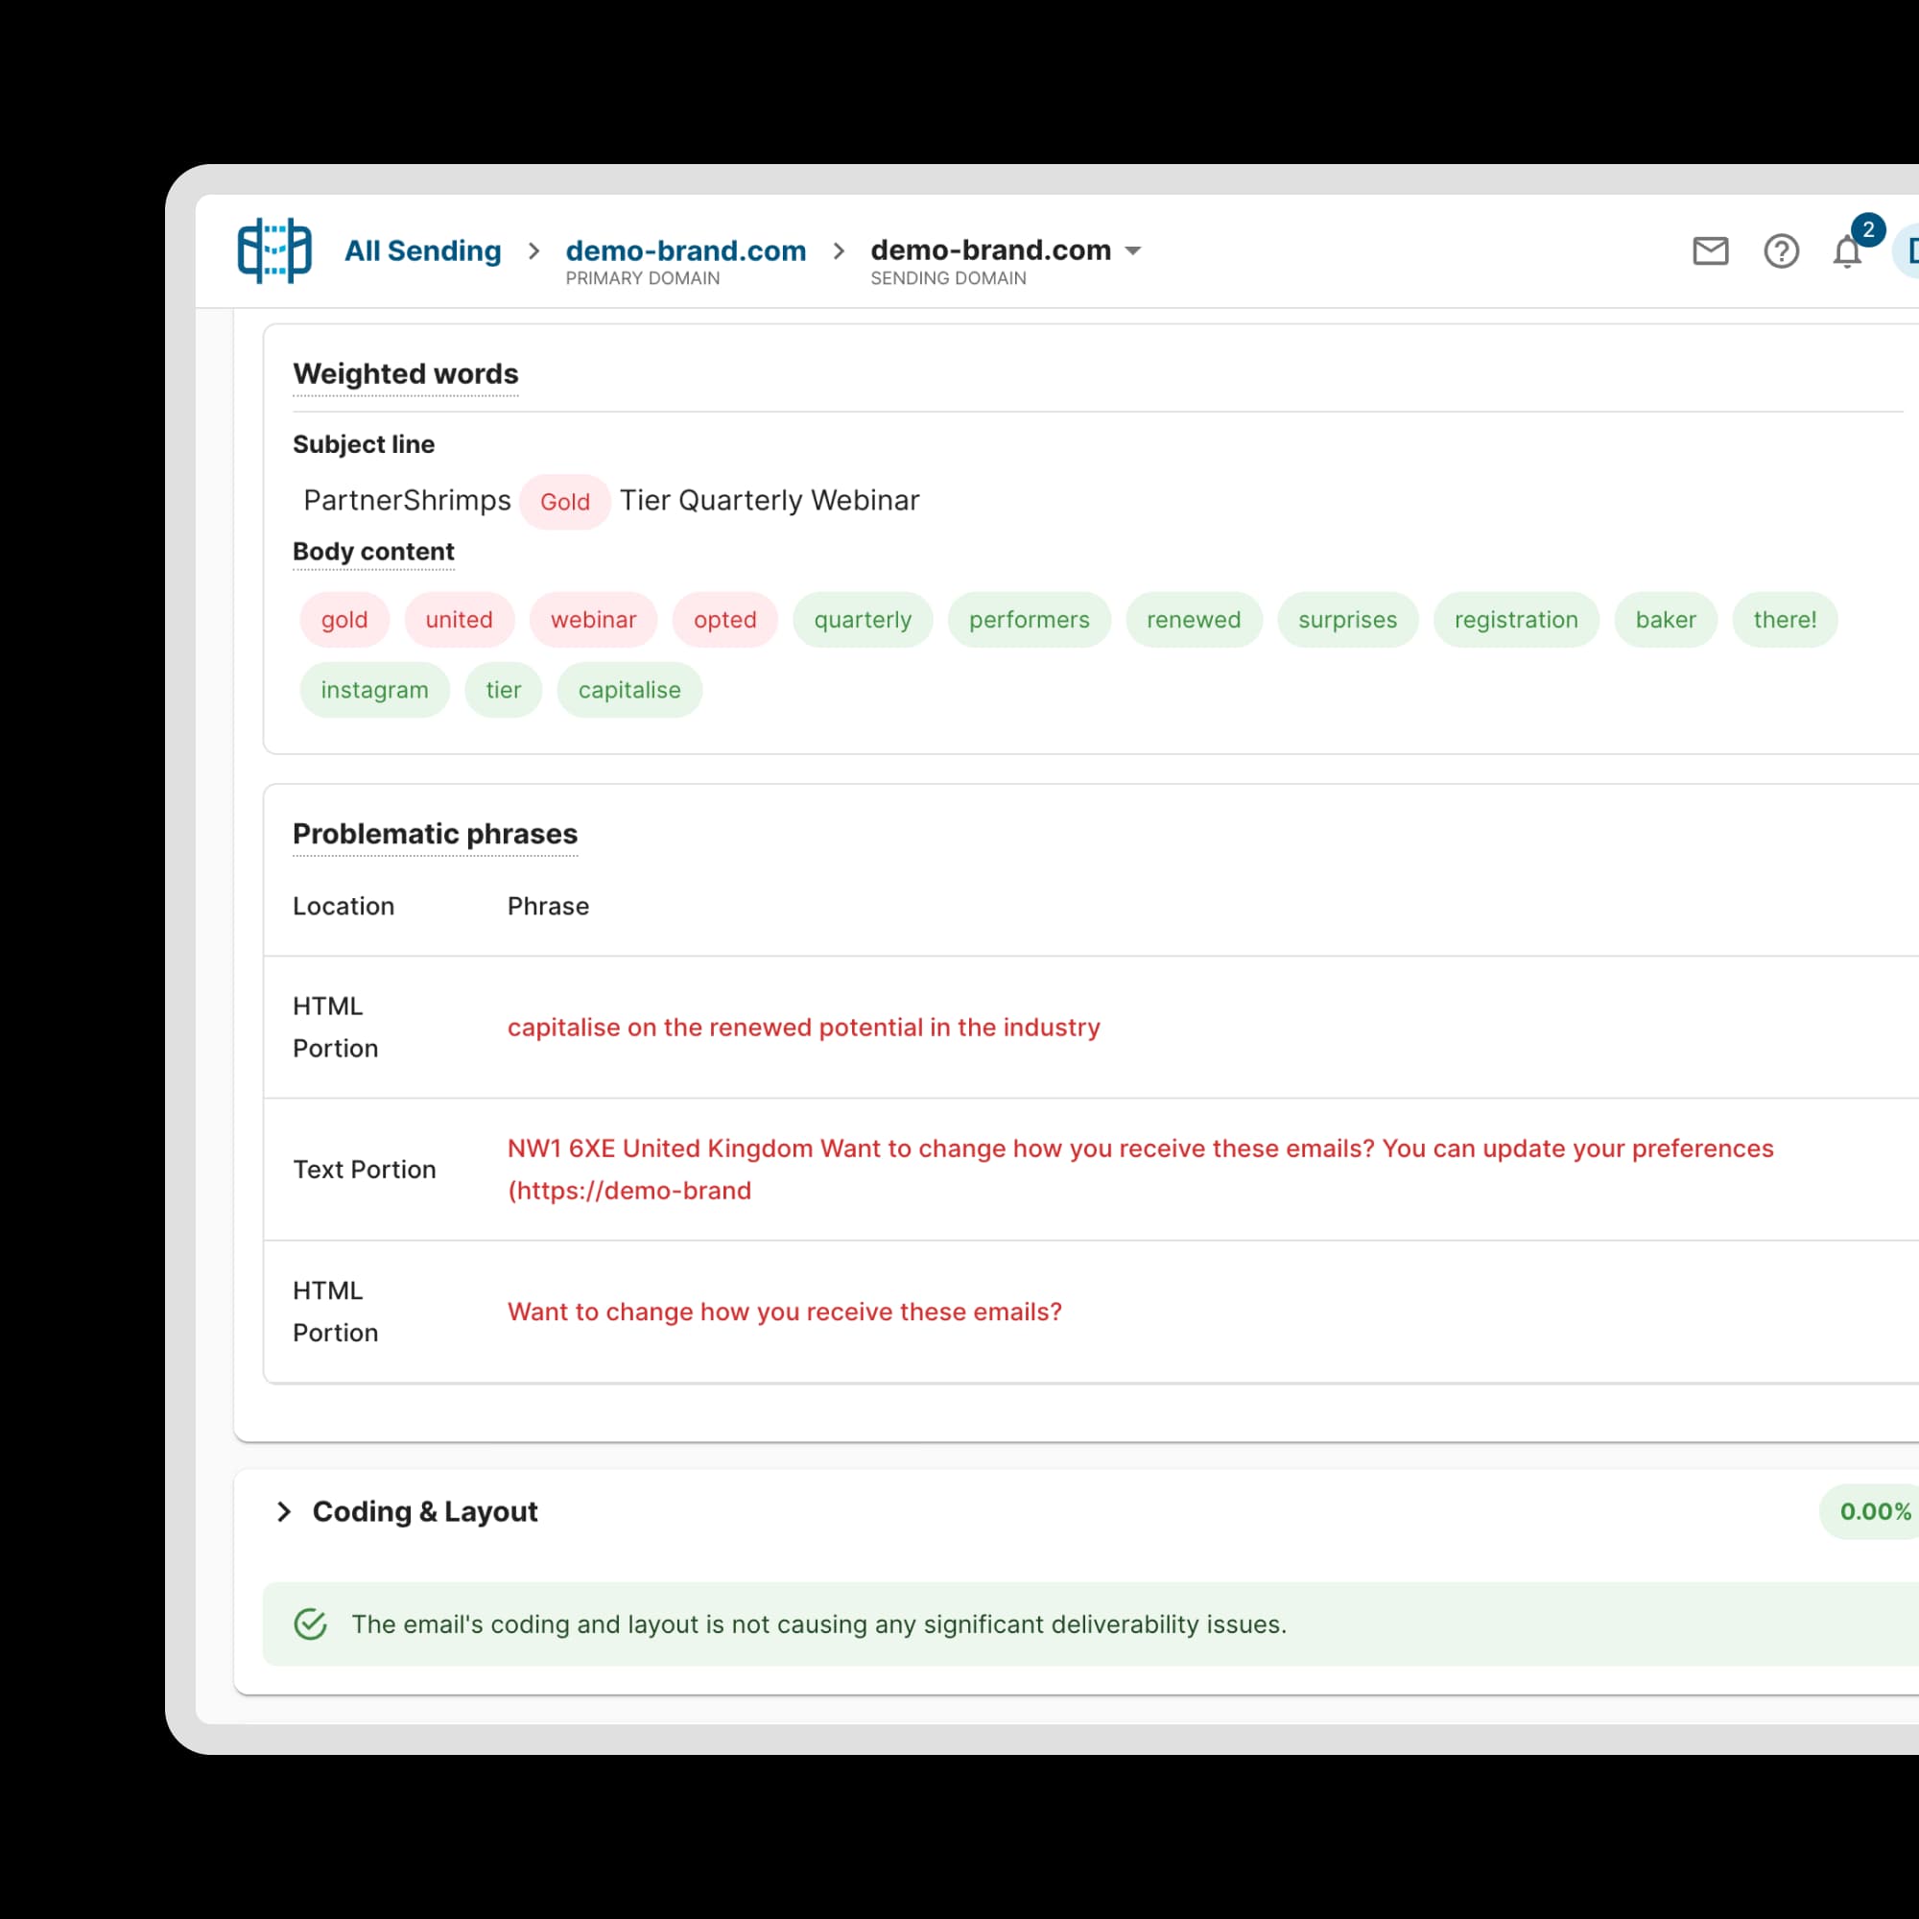The height and width of the screenshot is (1919, 1919).
Task: Open the help question mark icon
Action: [1781, 251]
